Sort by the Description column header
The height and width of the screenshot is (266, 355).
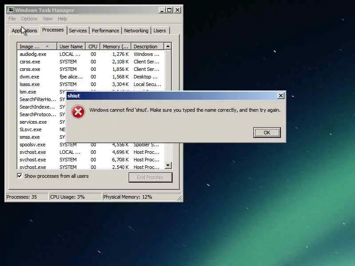[147, 47]
